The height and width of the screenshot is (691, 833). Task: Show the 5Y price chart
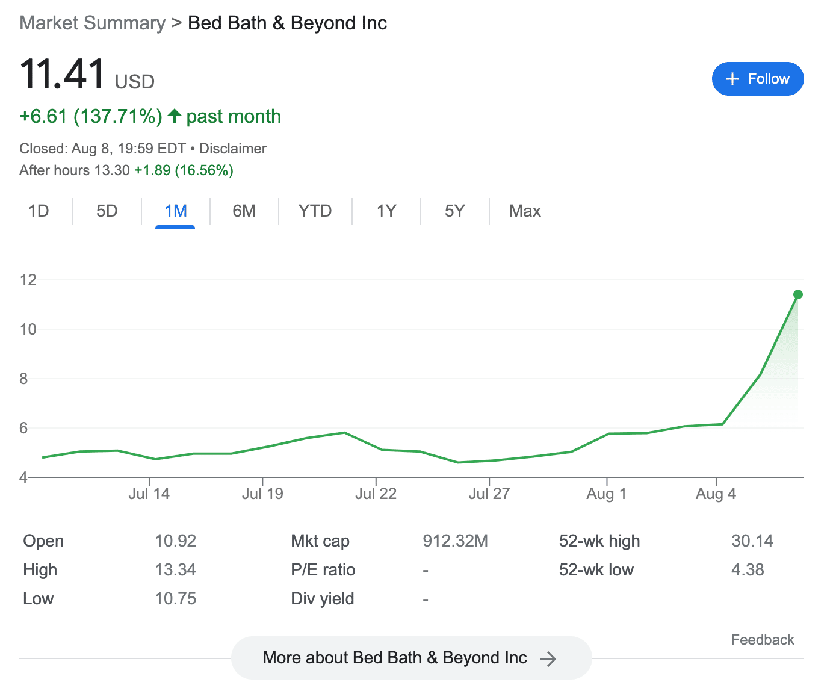tap(455, 211)
